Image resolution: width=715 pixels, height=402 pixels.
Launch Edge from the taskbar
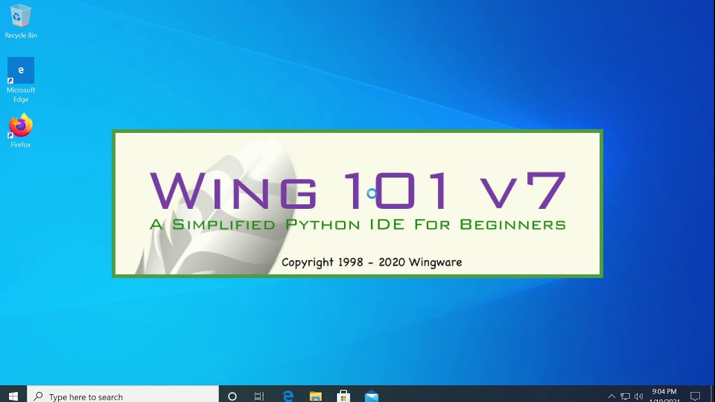point(288,396)
